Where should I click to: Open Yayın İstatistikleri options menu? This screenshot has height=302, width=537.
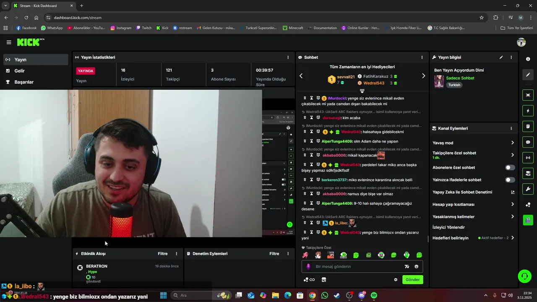[x=288, y=57]
